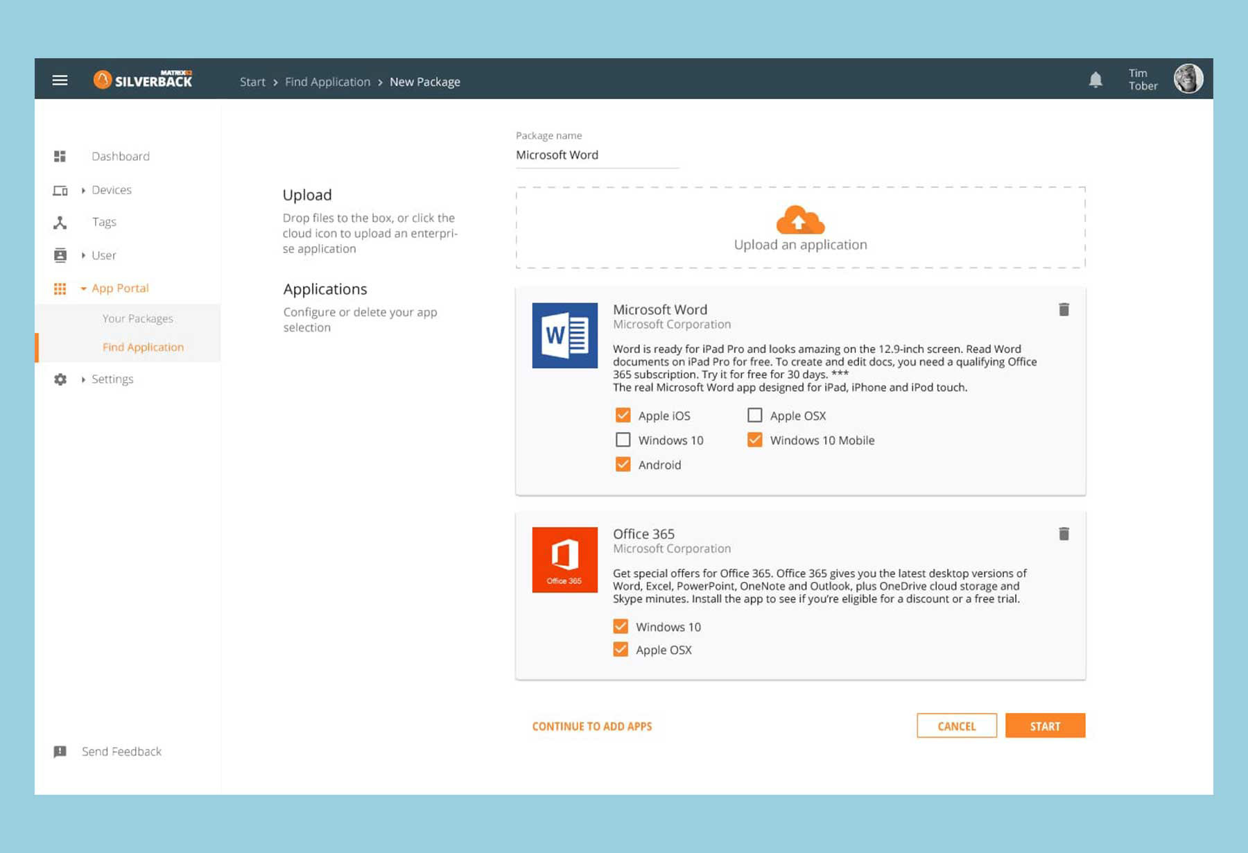Uncheck Windows 10 for Office 365
Image resolution: width=1248 pixels, height=853 pixels.
621,626
